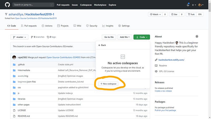Click Issues in top navigation
211x119 pixels.
[75, 5]
